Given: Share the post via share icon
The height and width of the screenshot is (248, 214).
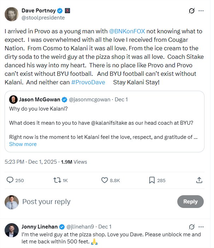Looking at the screenshot, I should (199, 180).
